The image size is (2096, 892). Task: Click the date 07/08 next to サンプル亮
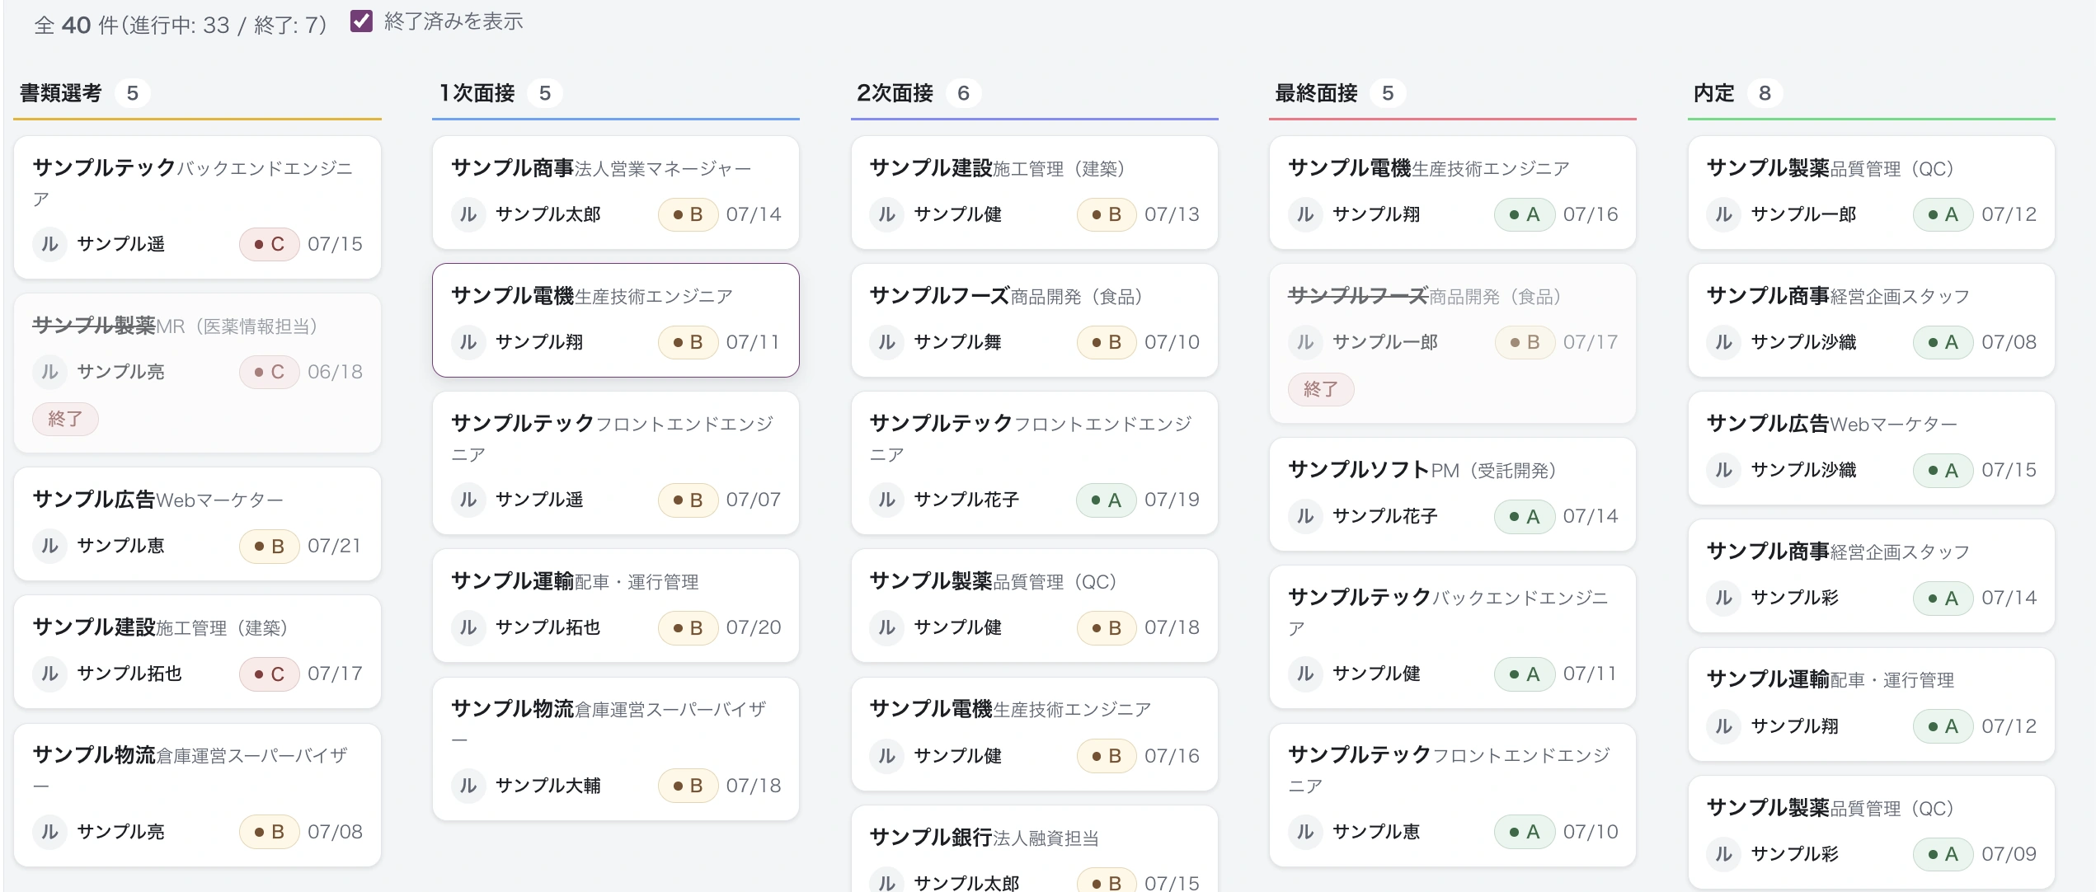(x=335, y=832)
